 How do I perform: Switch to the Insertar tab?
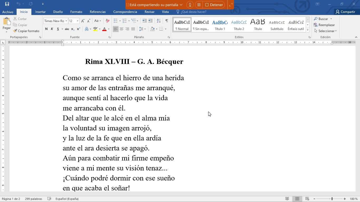[40, 12]
